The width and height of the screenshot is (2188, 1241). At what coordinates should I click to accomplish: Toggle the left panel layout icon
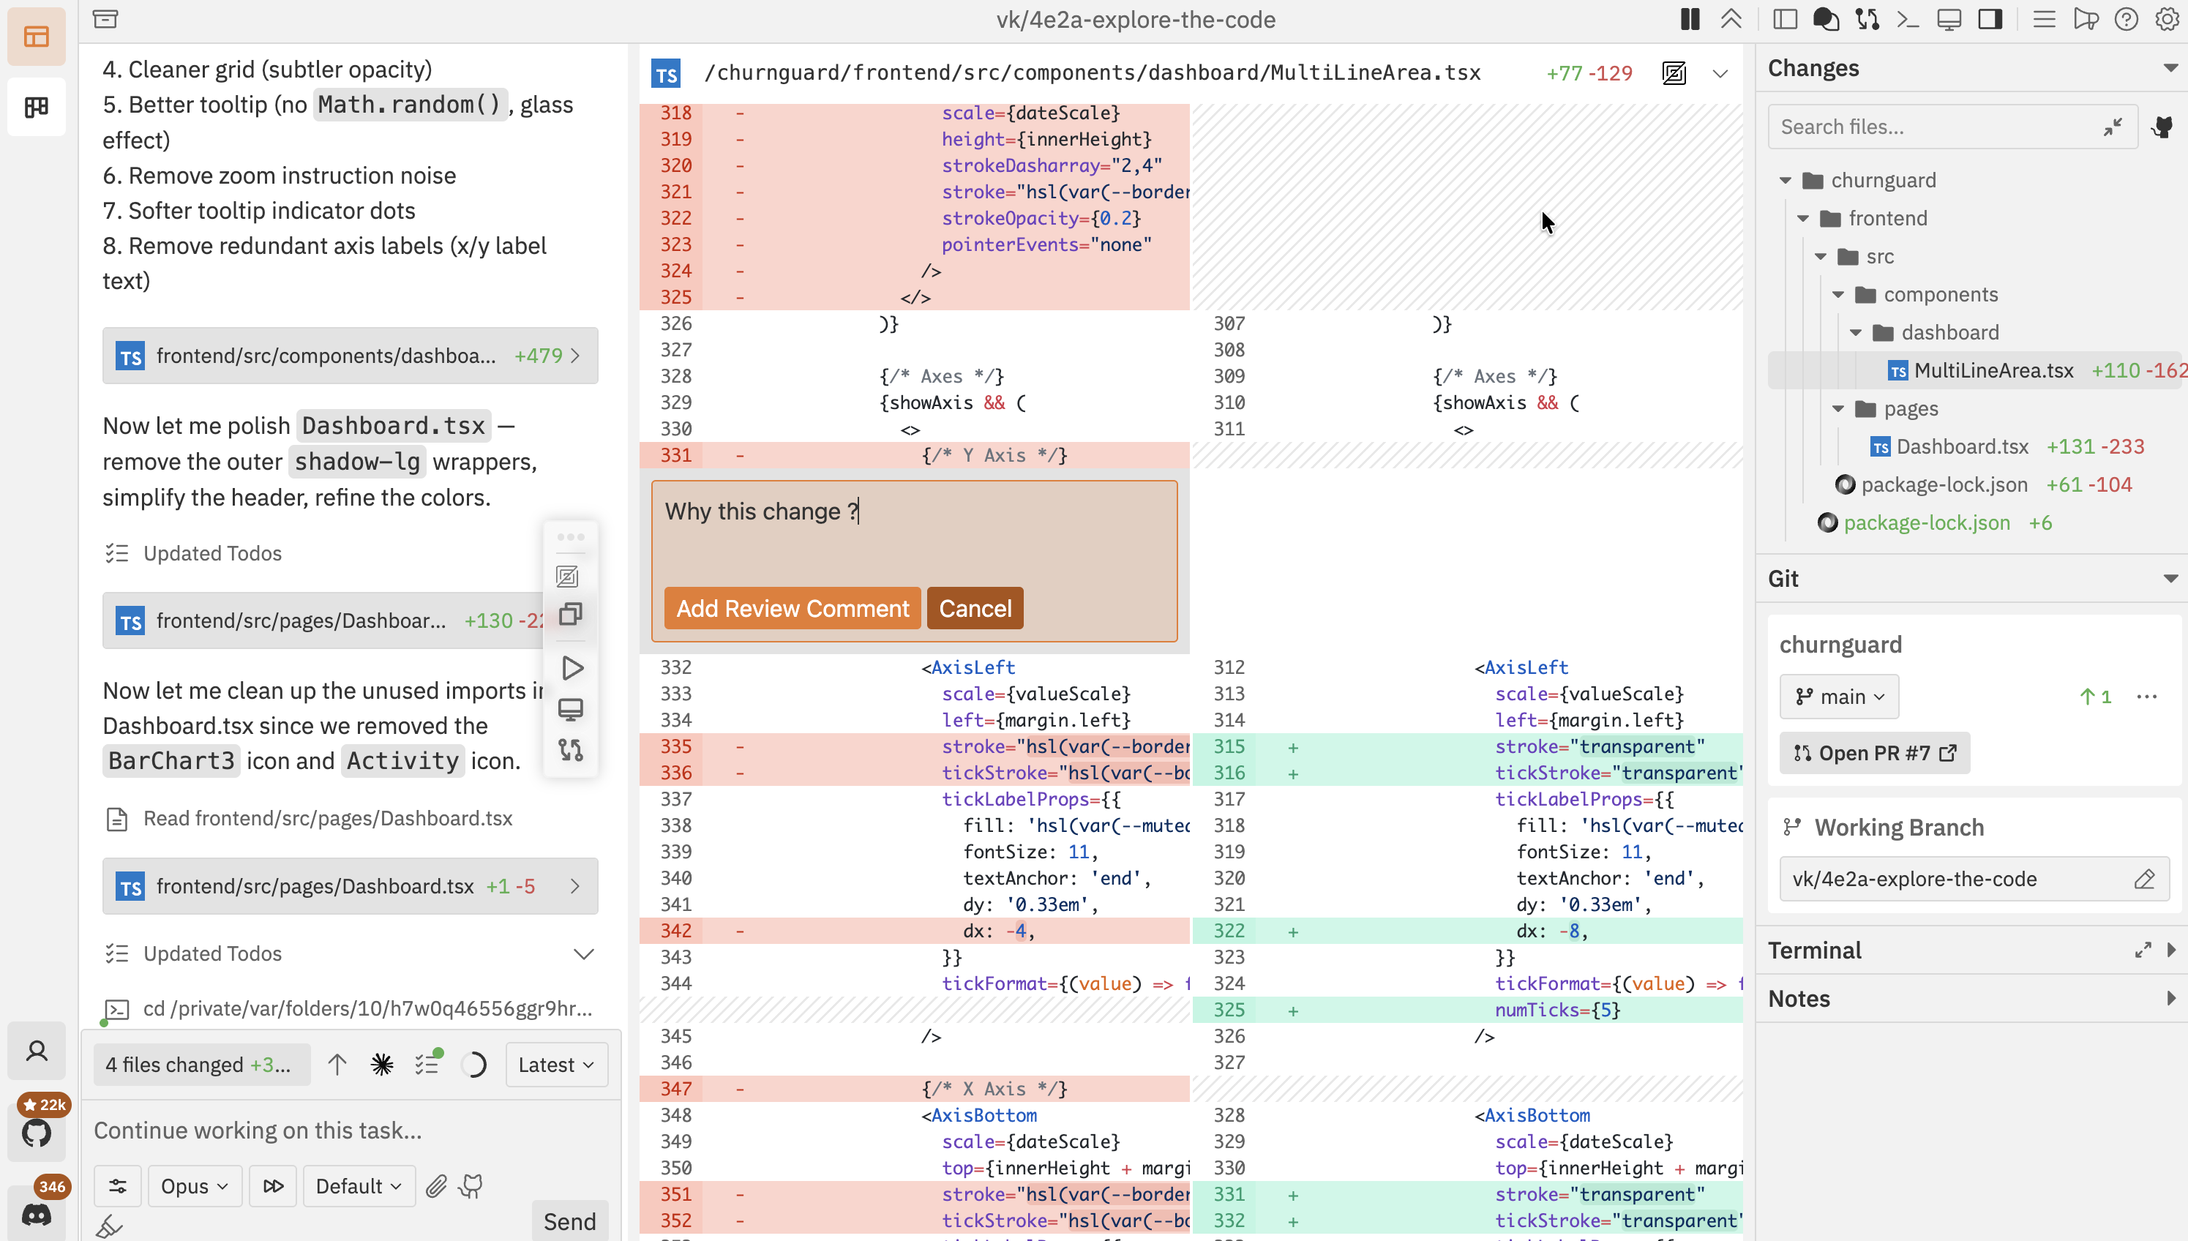pyautogui.click(x=1785, y=19)
